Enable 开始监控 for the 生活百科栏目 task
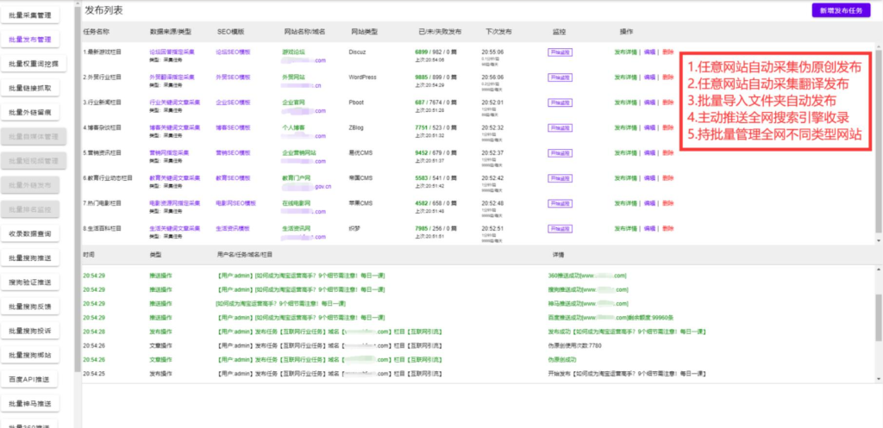The height and width of the screenshot is (428, 883). coord(560,229)
